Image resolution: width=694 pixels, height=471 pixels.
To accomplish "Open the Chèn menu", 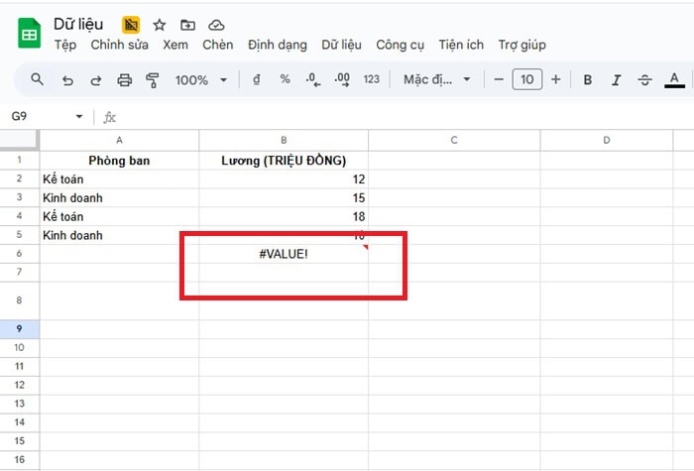I will point(217,45).
